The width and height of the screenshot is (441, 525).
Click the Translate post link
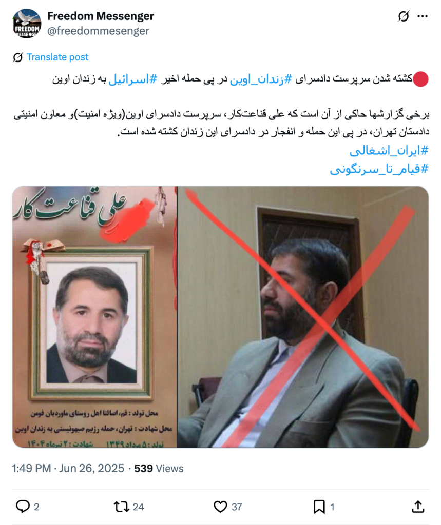(x=57, y=57)
